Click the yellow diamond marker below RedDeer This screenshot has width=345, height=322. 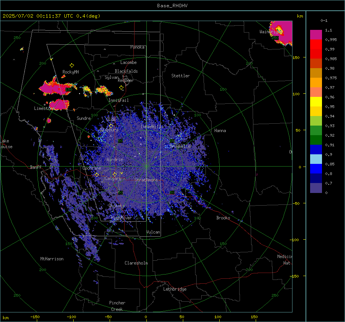tap(121, 88)
